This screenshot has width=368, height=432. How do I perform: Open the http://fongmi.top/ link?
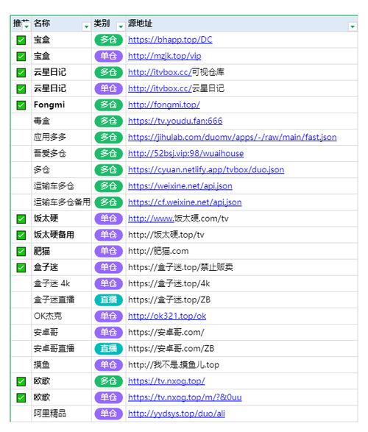[164, 105]
